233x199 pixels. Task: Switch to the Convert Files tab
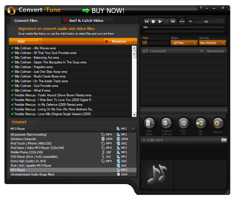[x=26, y=21]
